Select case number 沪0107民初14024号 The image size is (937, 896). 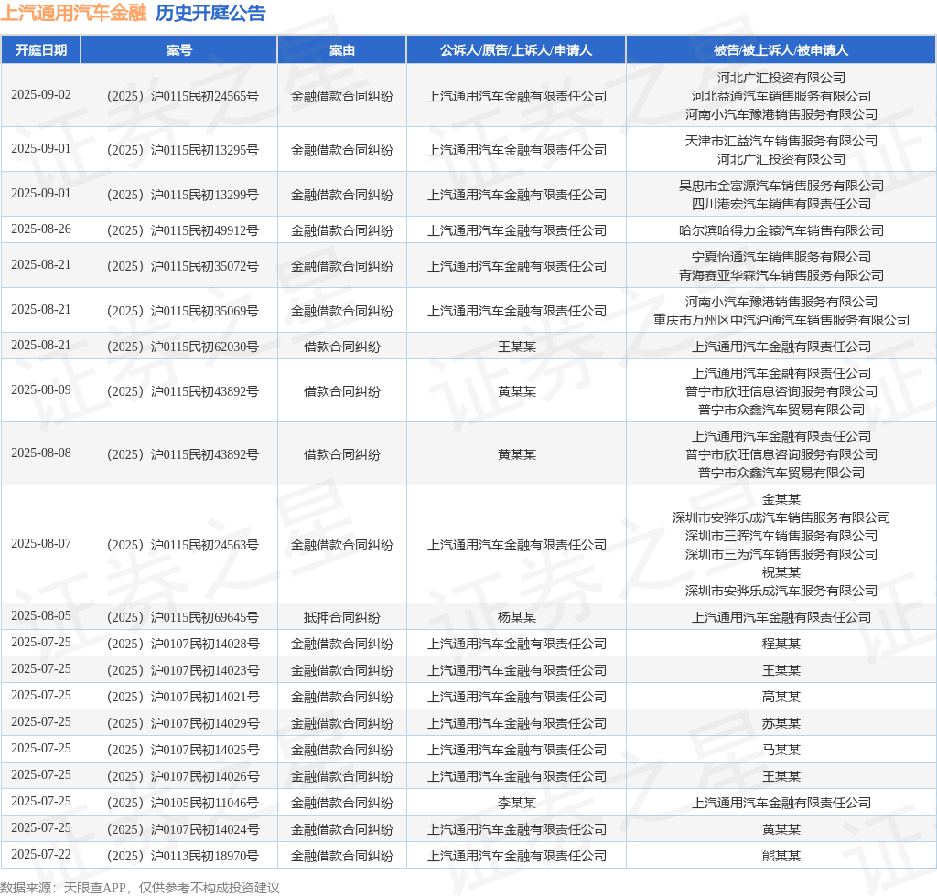pos(183,829)
